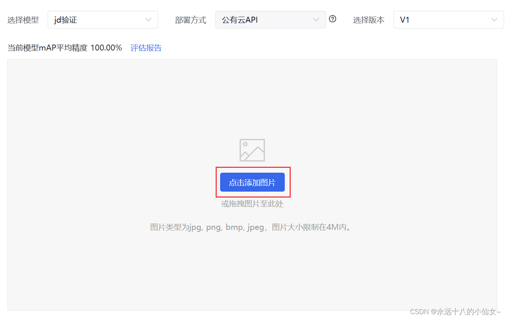Click the 部署方式 label

click(x=191, y=20)
